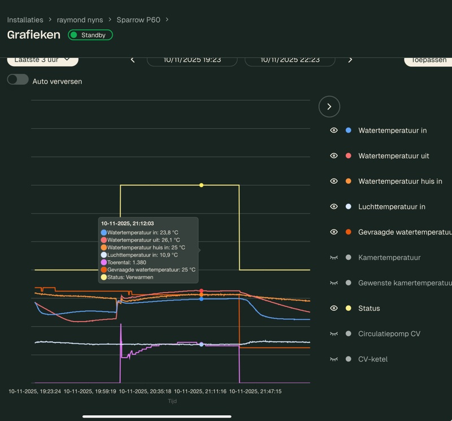Click the hidden-eye icon for CV-ketel
The width and height of the screenshot is (452, 421).
click(334, 359)
